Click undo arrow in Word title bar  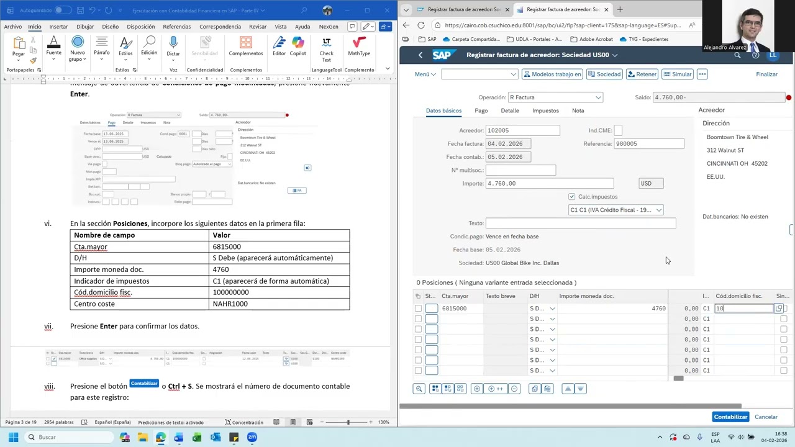click(93, 11)
